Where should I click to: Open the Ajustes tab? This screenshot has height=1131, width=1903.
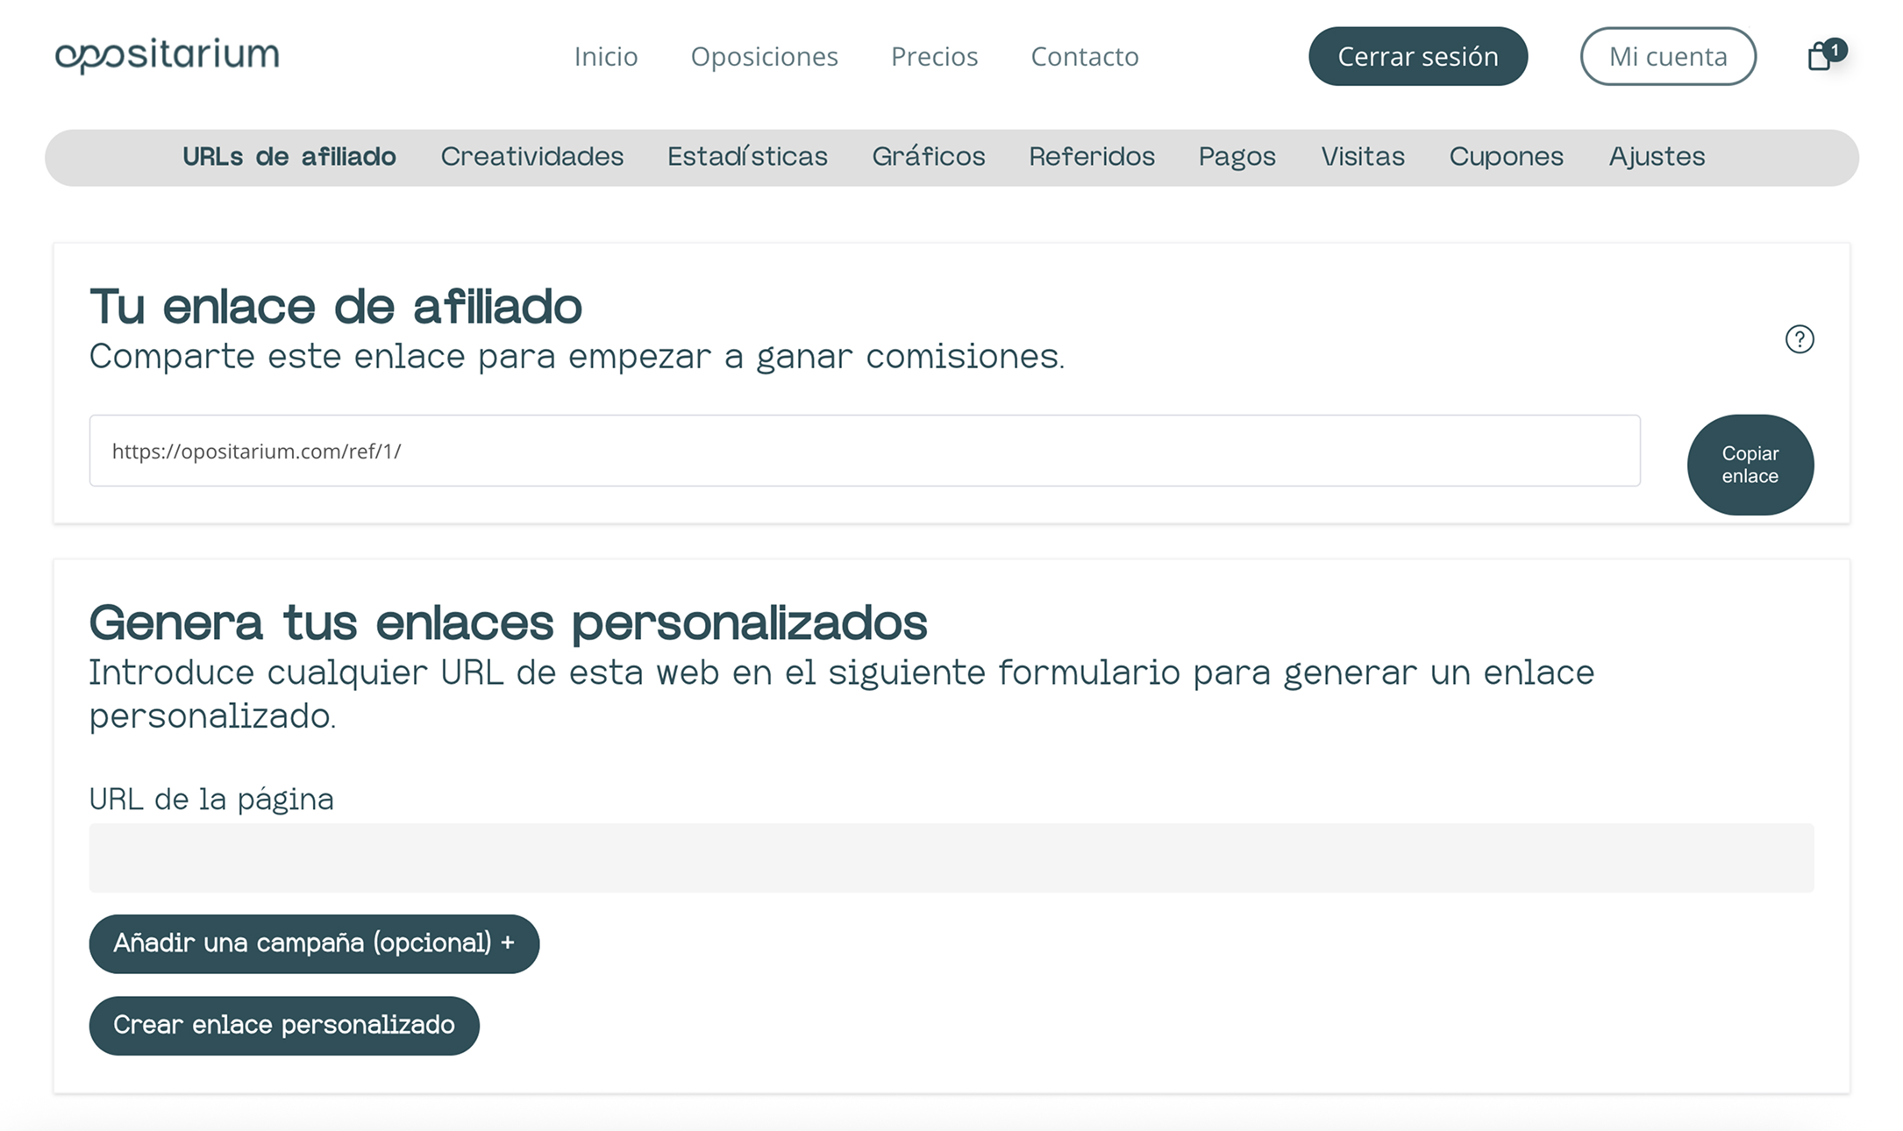click(x=1657, y=158)
